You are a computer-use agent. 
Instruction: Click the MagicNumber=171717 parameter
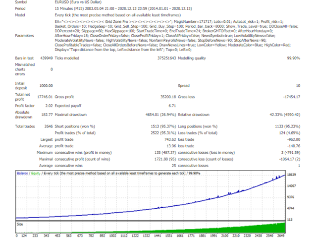193,21
